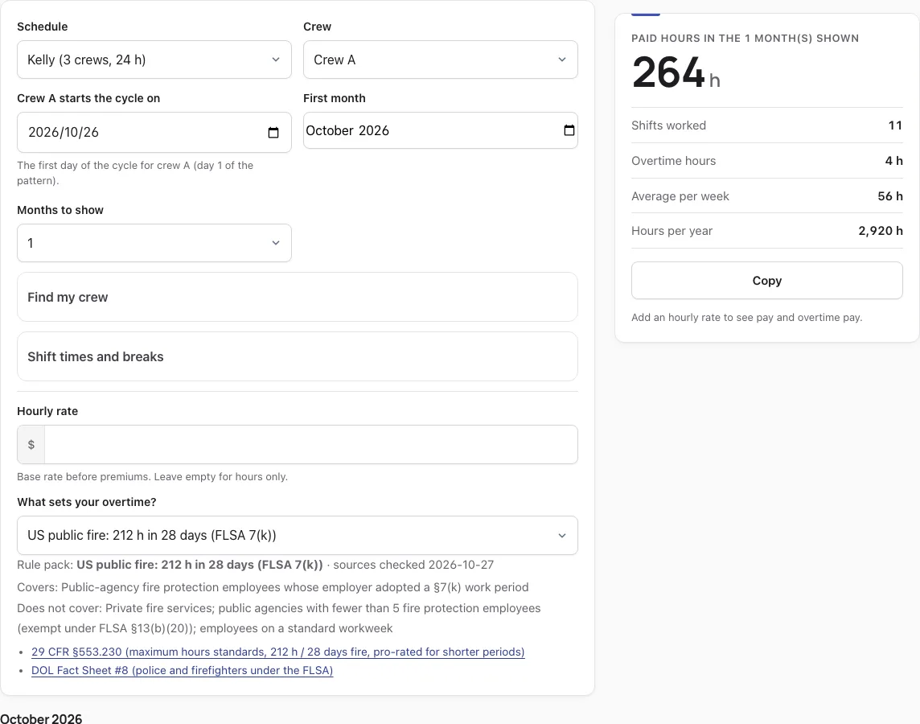Expand the Find my crew section

[x=298, y=297]
